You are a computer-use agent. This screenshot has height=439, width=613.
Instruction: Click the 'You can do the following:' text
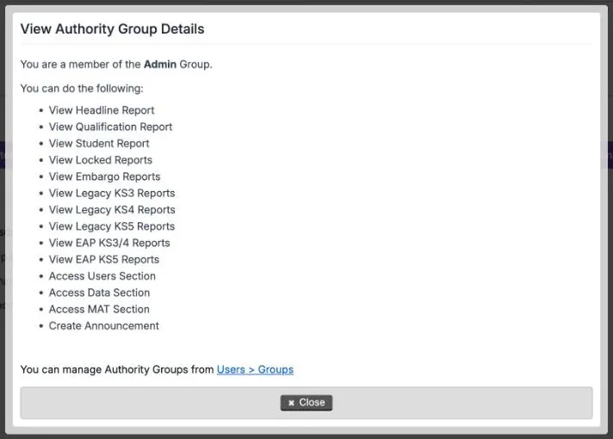point(82,89)
